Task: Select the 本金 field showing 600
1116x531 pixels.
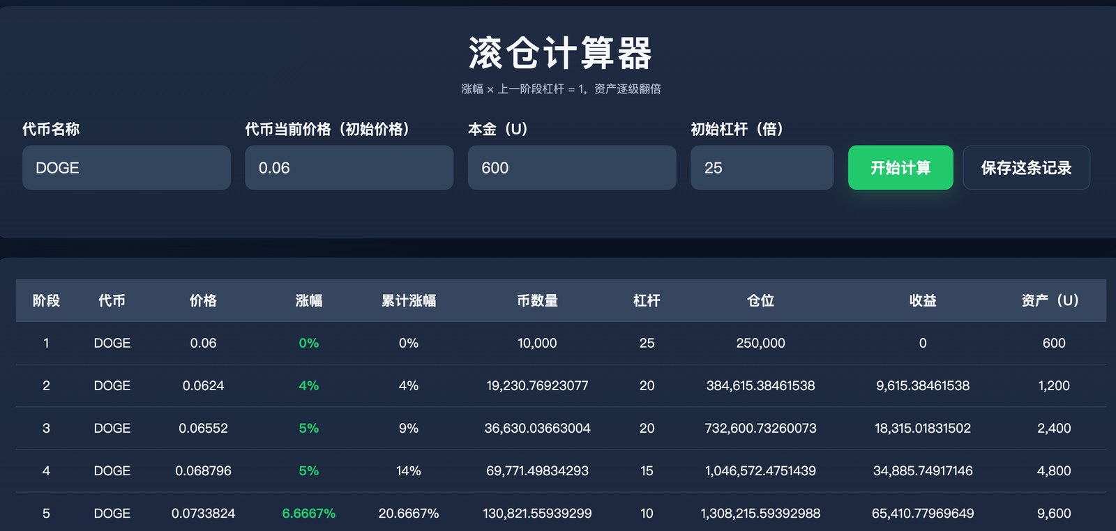Action: 572,167
